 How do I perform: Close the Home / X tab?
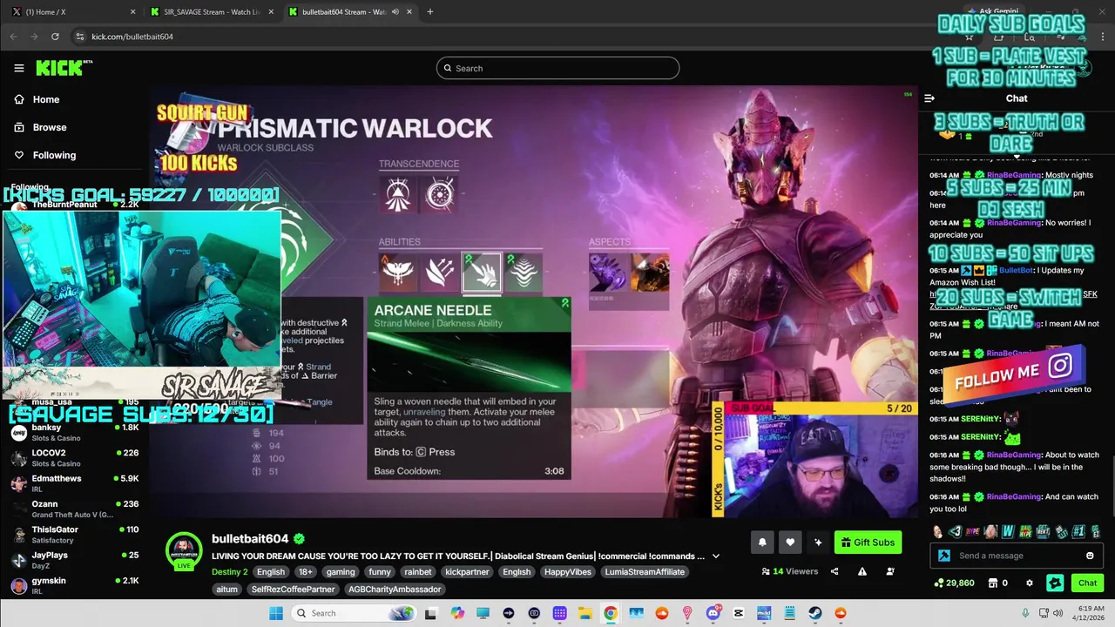click(132, 12)
